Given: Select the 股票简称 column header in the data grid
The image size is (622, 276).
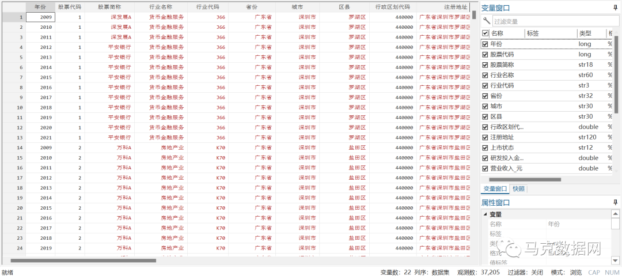Looking at the screenshot, I should (109, 7).
